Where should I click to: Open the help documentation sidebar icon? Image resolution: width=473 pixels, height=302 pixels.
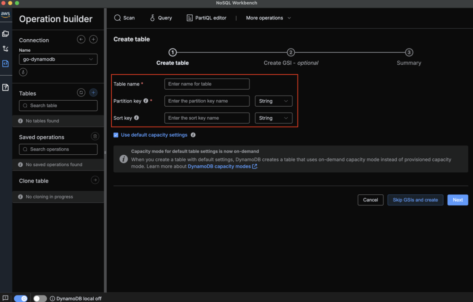[x=6, y=87]
